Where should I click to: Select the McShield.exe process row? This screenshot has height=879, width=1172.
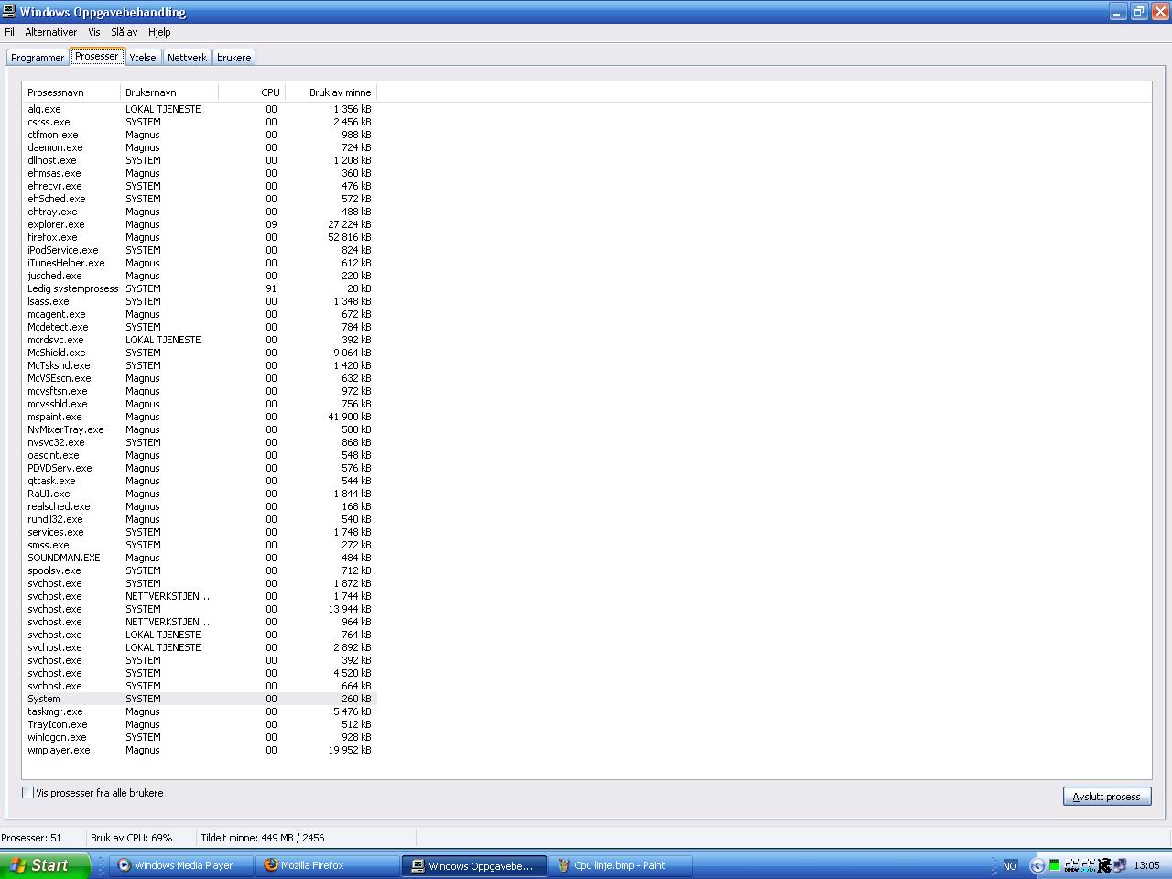pos(200,353)
